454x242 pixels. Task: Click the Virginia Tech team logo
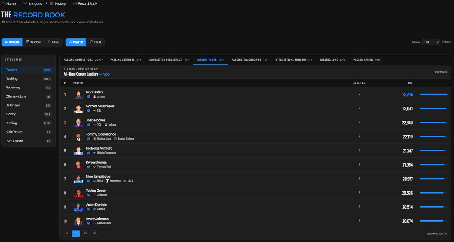94,167
